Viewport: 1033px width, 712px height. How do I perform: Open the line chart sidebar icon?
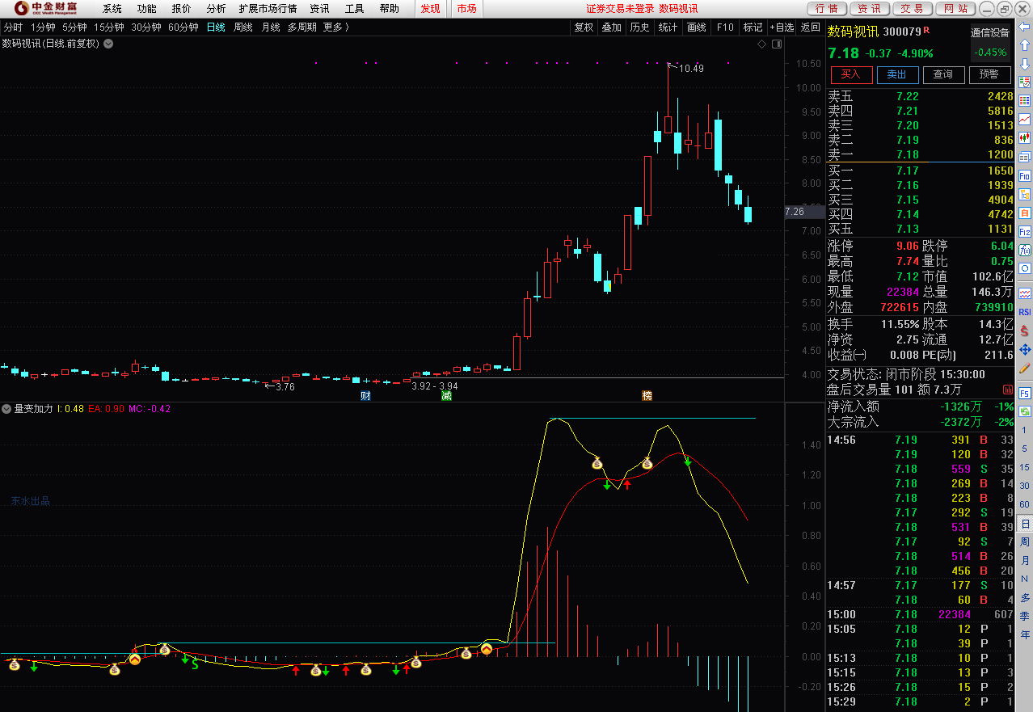click(x=1024, y=119)
